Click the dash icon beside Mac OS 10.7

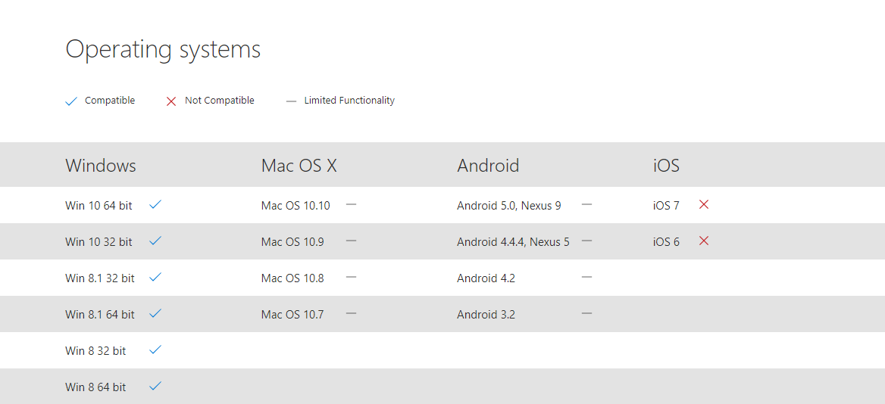pyautogui.click(x=351, y=313)
